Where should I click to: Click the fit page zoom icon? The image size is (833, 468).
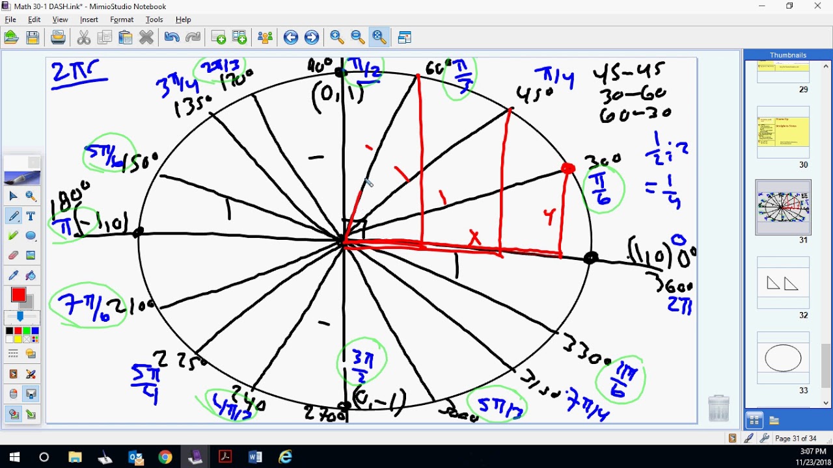click(x=379, y=38)
